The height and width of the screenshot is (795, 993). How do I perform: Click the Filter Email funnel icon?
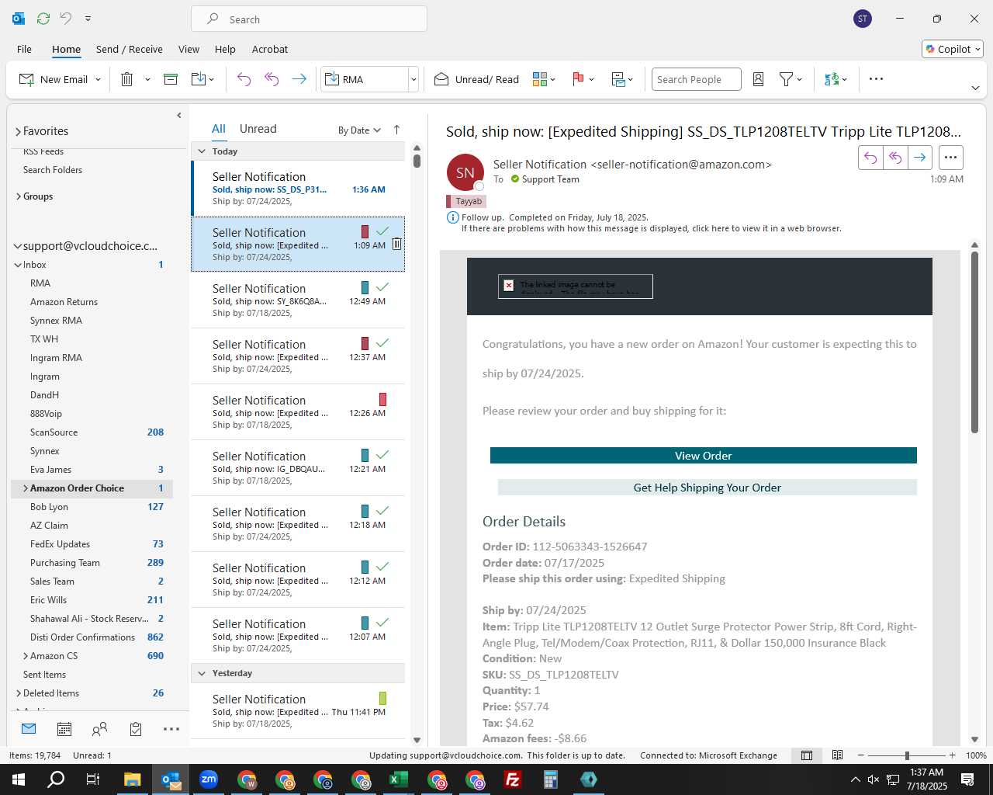point(786,79)
